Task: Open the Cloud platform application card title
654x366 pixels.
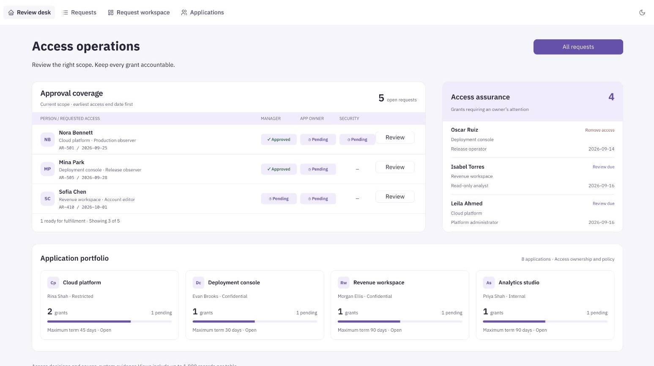Action: (82, 283)
